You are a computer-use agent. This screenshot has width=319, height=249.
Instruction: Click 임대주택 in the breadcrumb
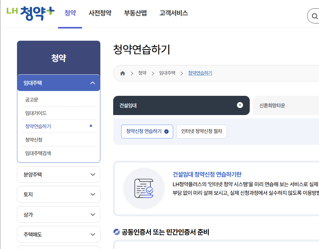[x=167, y=73]
